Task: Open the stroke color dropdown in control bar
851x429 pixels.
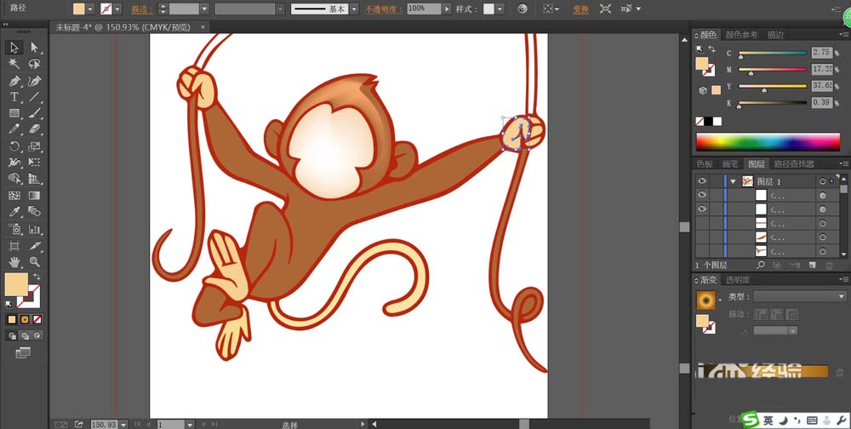Action: [118, 9]
